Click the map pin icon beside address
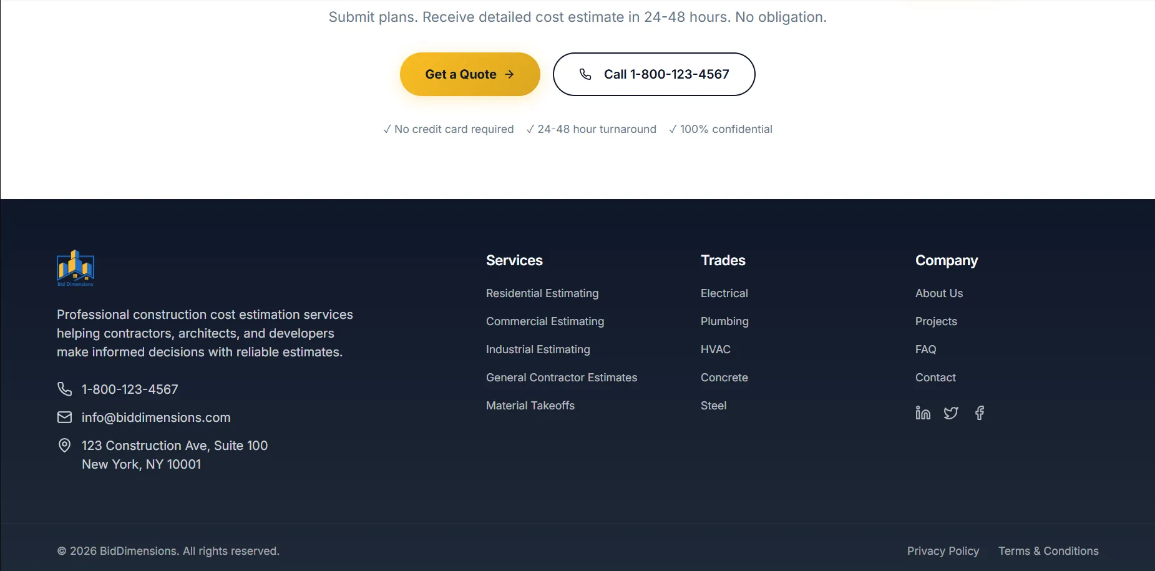1155x571 pixels. click(64, 445)
